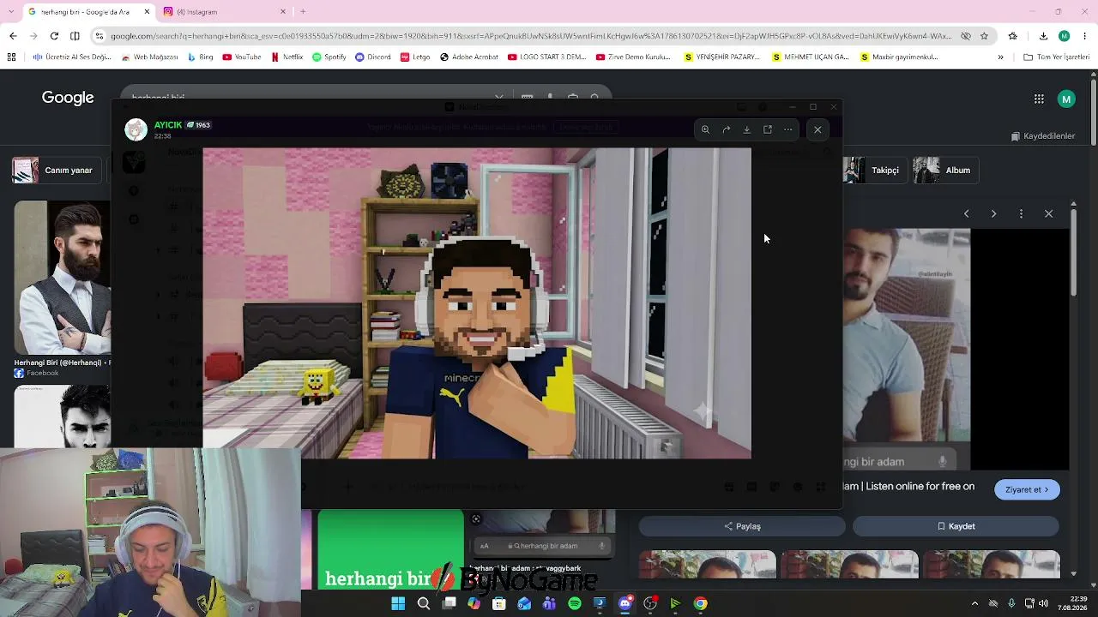Image resolution: width=1098 pixels, height=617 pixels.
Task: Click the enlarged Minecraft character image
Action: click(477, 303)
